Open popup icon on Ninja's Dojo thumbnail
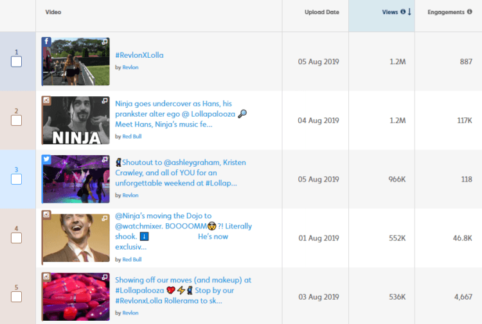482x324 pixels. tap(105, 218)
